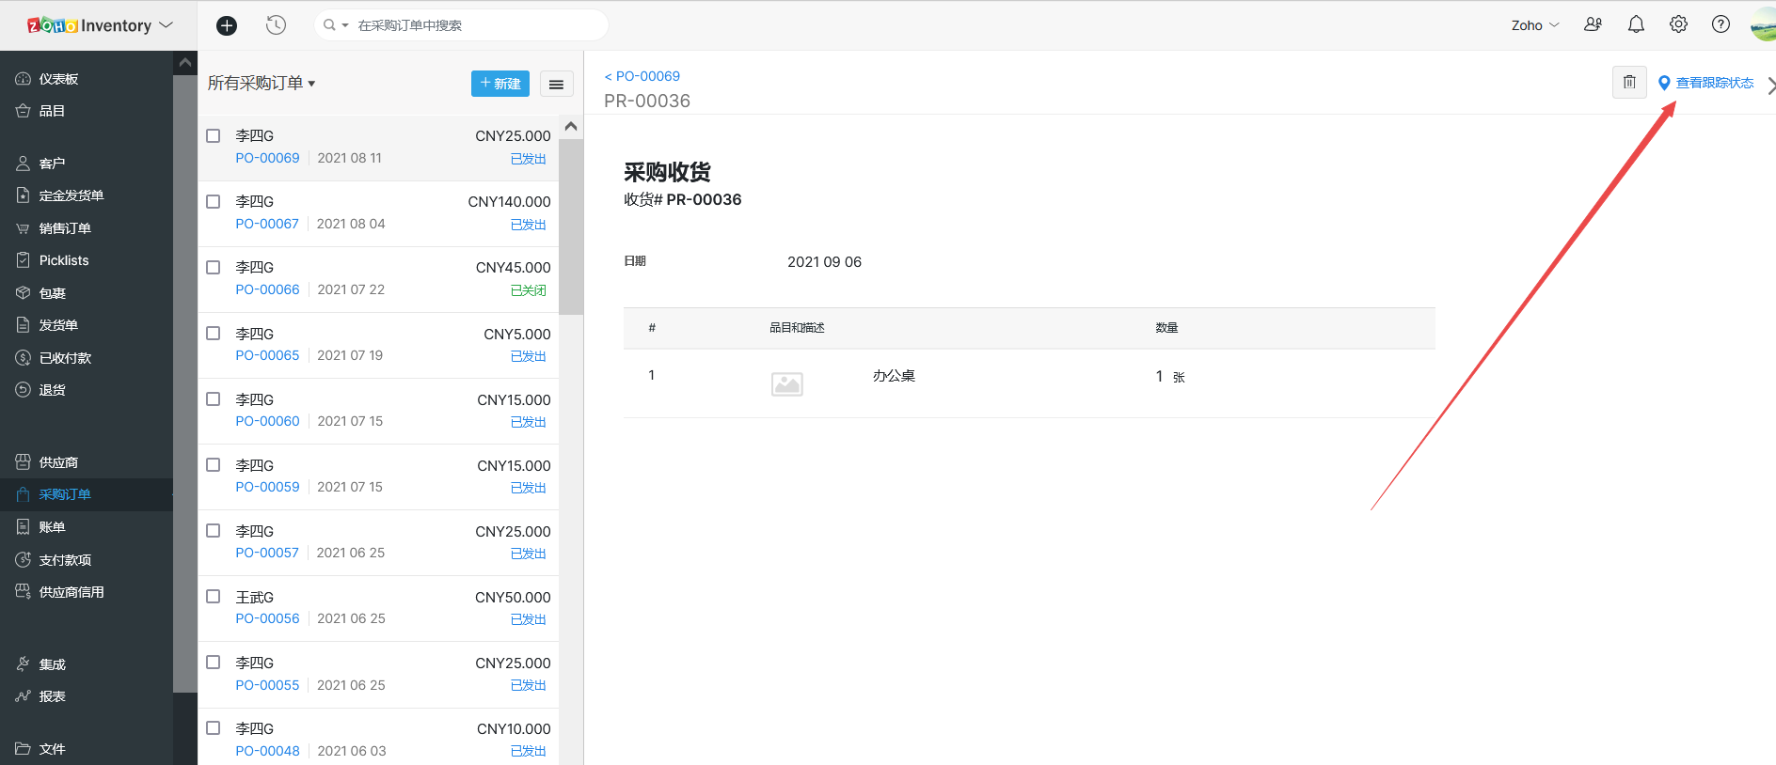The height and width of the screenshot is (765, 1776).
Task: Go to 销售订单 in the sidebar
Action: (x=65, y=228)
